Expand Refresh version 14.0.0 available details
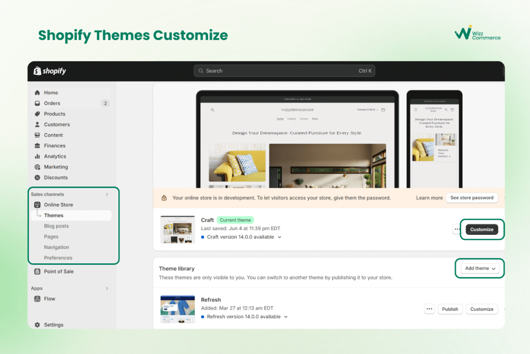Screen dimensions: 530x354 pyautogui.click(x=286, y=317)
